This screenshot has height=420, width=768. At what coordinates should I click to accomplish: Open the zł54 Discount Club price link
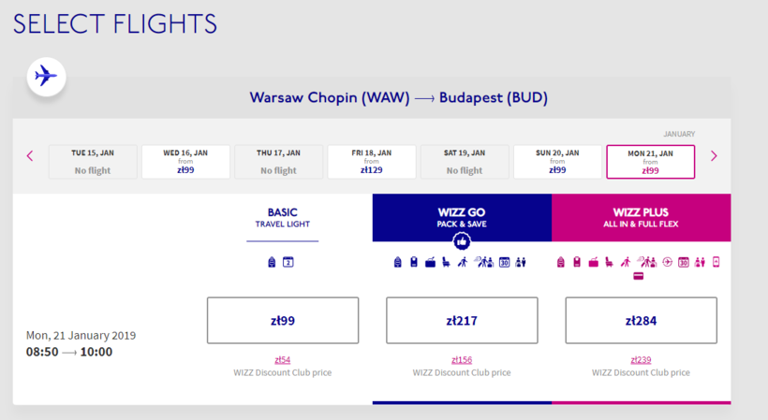[283, 360]
